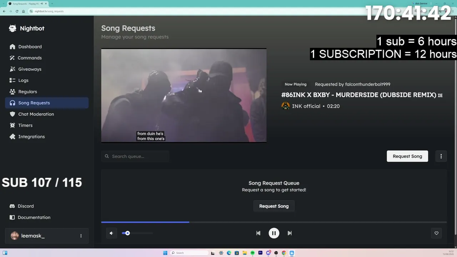
Task: Favorite the current song with the heart icon
Action: [x=436, y=233]
